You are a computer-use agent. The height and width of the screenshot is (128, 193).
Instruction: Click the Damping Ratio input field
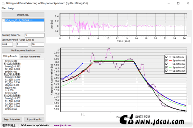click(x=35, y=35)
